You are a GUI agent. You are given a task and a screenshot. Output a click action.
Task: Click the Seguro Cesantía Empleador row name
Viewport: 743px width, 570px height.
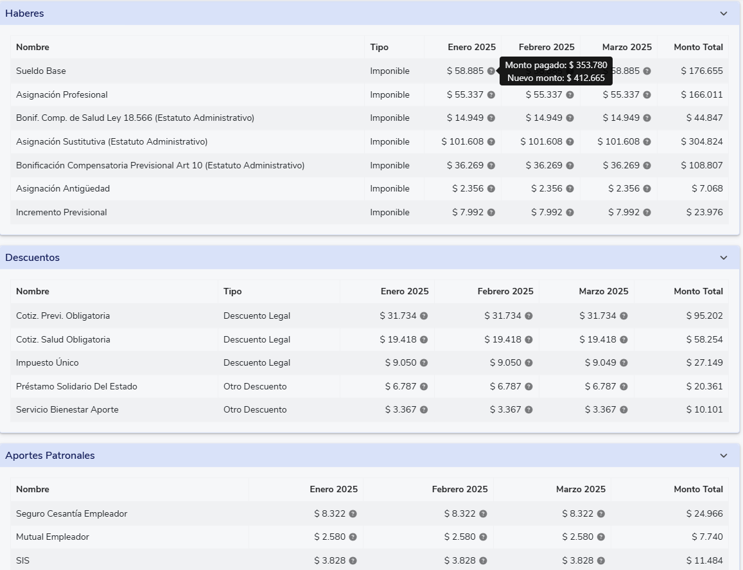[x=71, y=513]
